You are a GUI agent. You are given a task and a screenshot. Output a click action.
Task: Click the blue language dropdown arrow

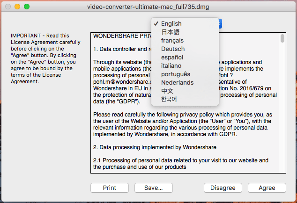[x=220, y=24]
